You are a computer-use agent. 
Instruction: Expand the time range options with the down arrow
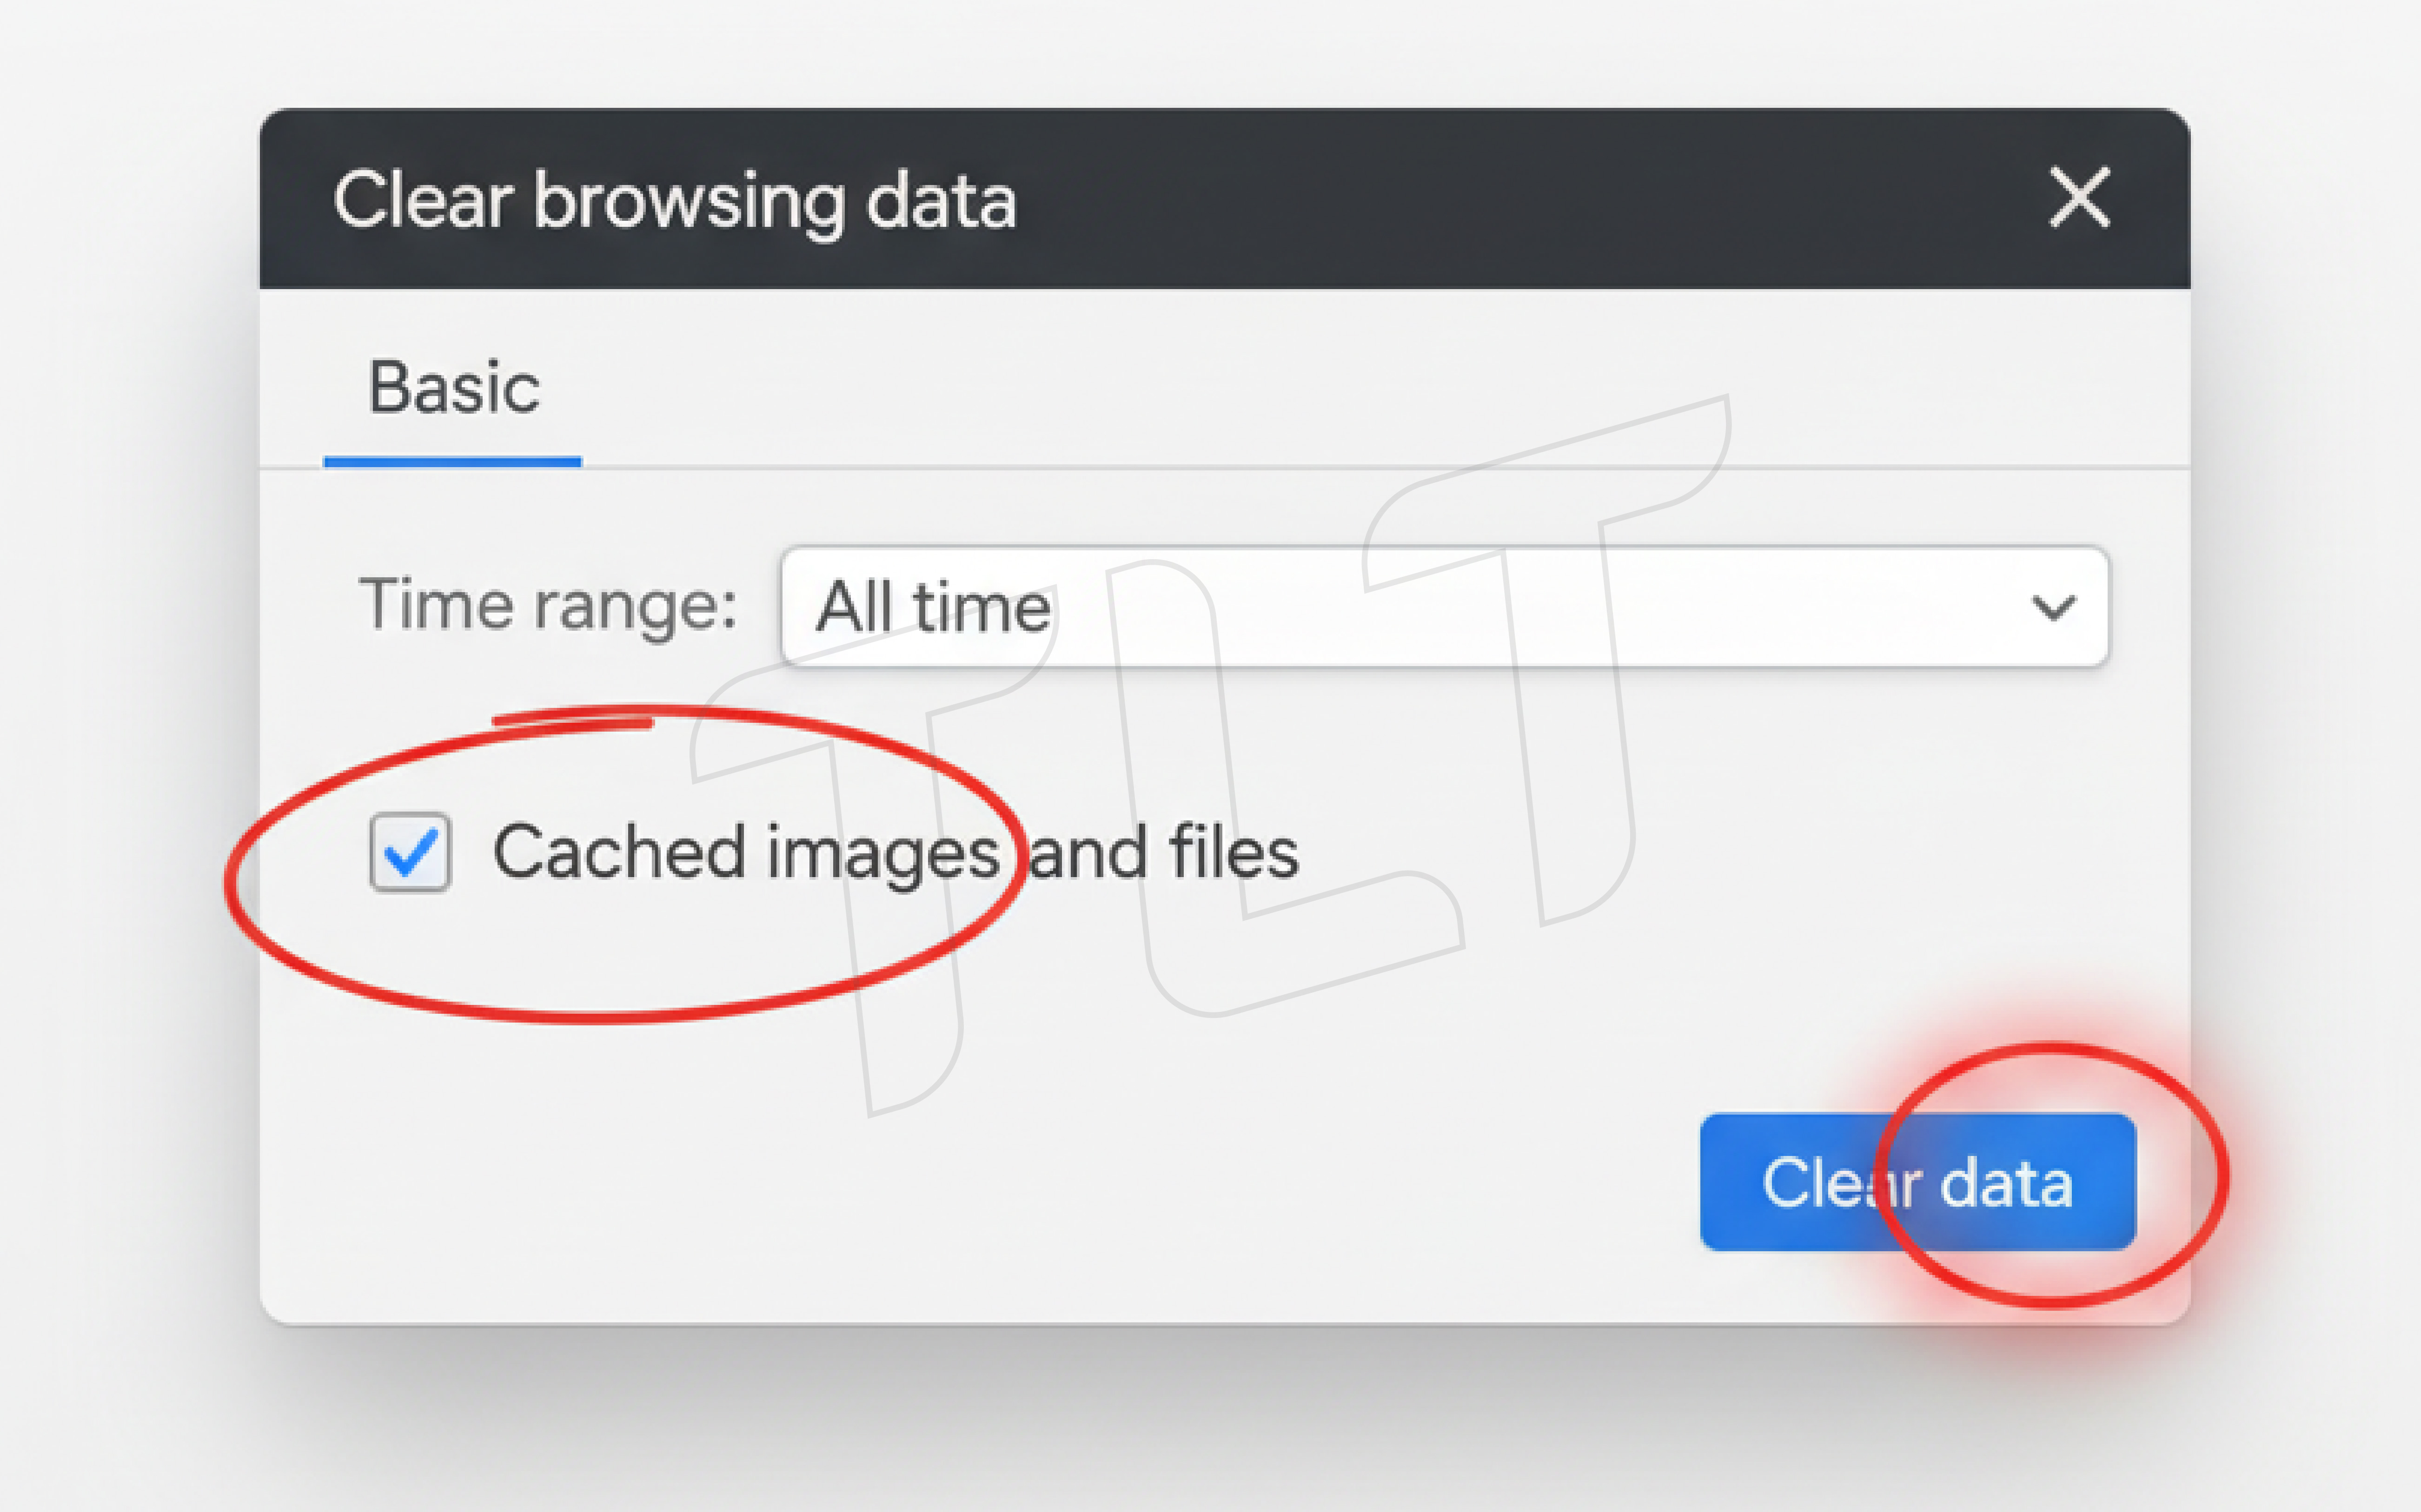tap(2053, 607)
